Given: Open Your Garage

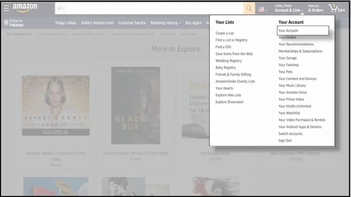Looking at the screenshot, I should click(288, 58).
